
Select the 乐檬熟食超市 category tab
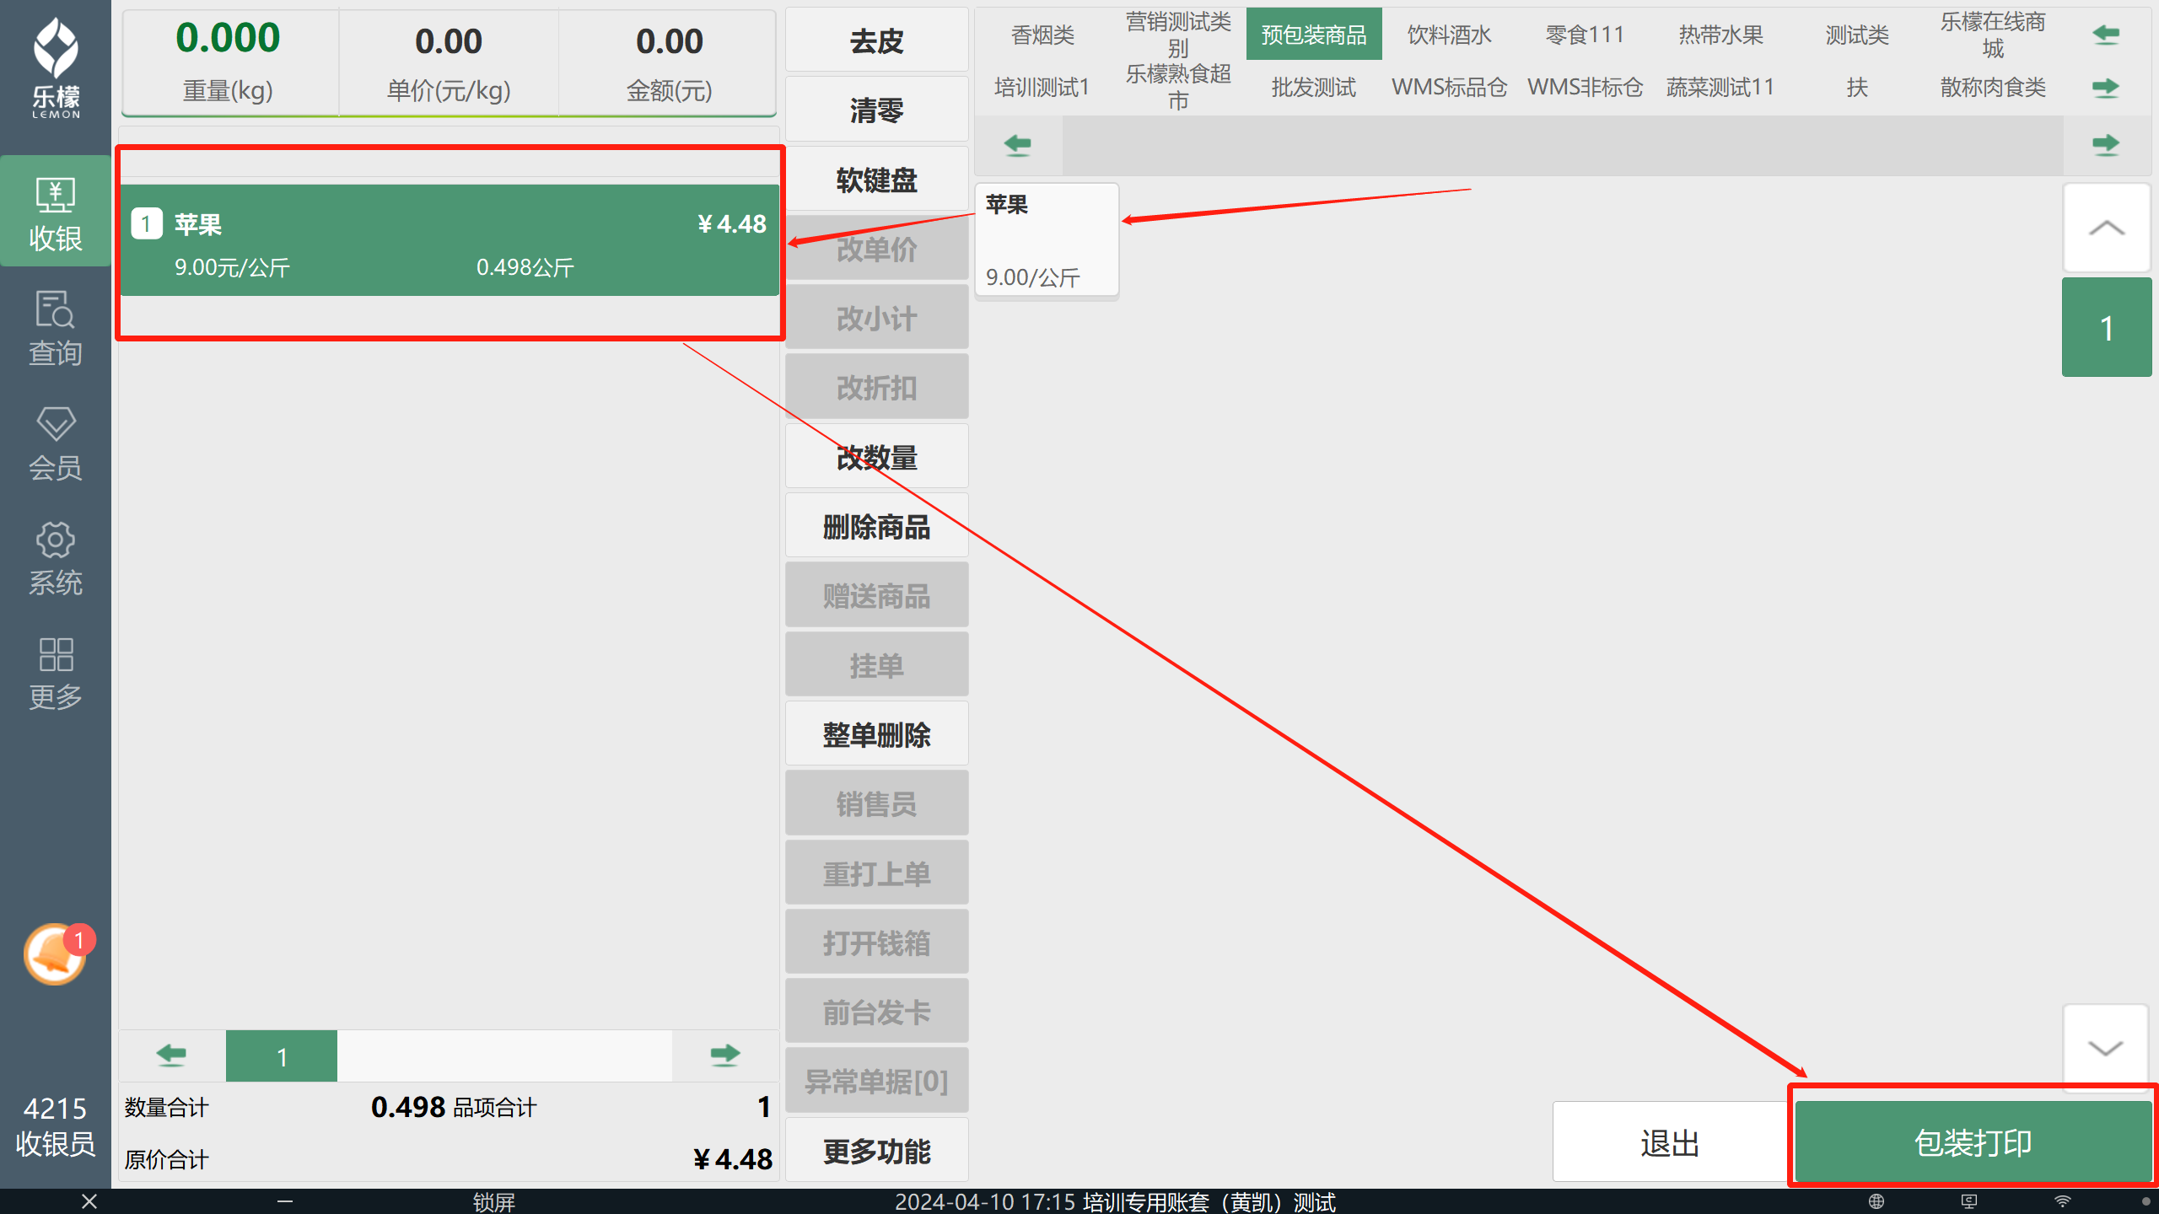(1178, 87)
